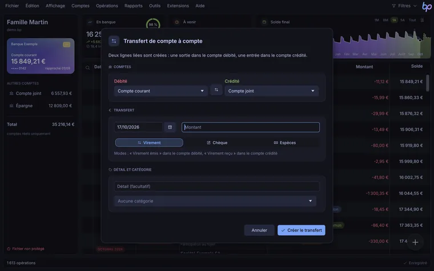Click the padlock icon beside Fichier non protégé
This screenshot has height=271, width=434.
tap(9, 249)
